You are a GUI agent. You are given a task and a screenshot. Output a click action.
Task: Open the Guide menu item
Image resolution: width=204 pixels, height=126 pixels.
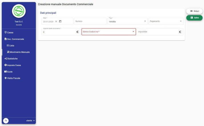pos(9,72)
